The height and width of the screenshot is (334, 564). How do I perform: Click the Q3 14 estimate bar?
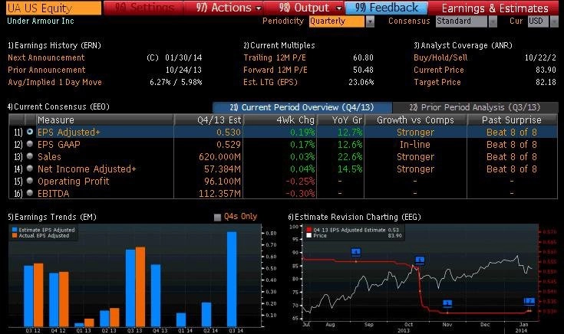(x=232, y=280)
